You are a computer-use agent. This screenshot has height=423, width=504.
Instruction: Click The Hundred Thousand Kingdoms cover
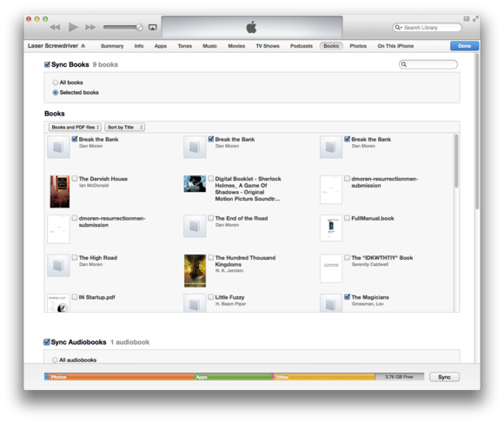[195, 271]
